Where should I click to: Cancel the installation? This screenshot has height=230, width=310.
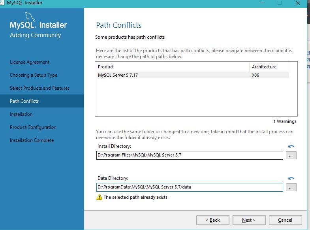(x=285, y=220)
